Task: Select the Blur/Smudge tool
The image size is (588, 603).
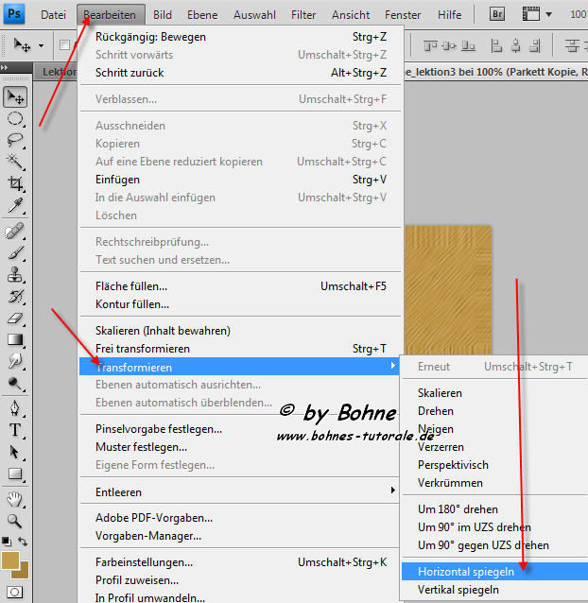Action: click(15, 361)
